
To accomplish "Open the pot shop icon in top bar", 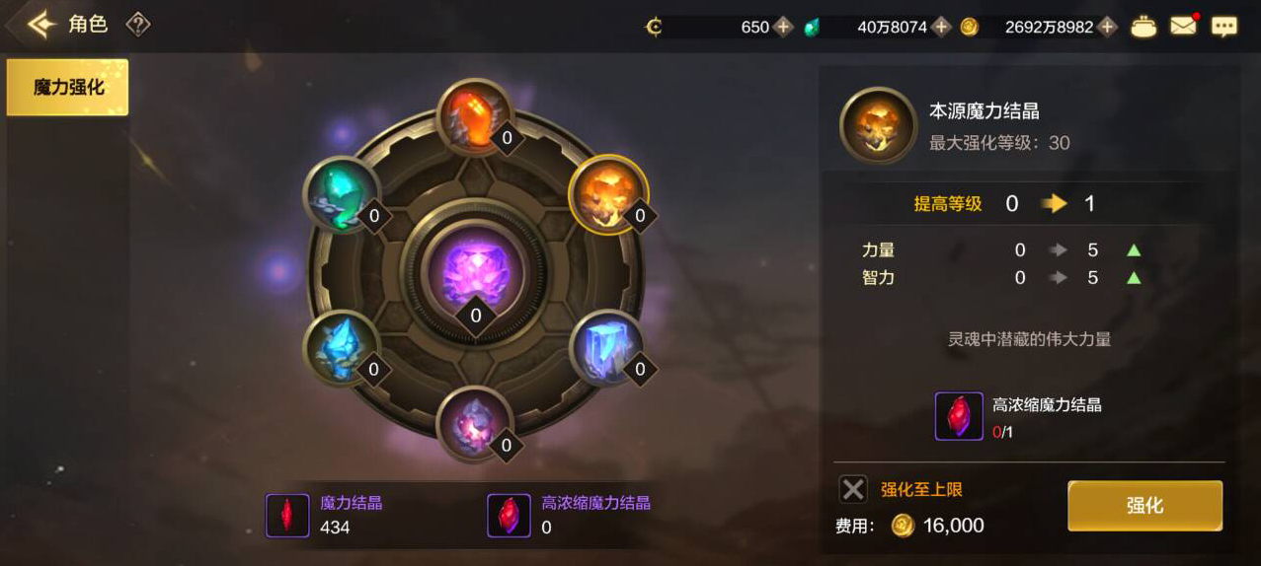I will click(1143, 27).
